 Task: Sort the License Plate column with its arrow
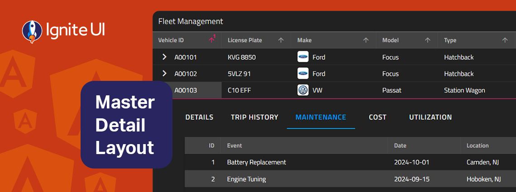281,40
